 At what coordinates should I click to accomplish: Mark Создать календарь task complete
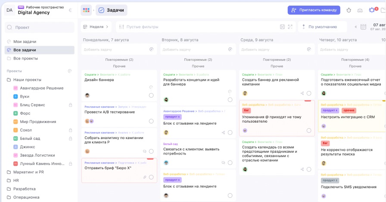(309, 169)
